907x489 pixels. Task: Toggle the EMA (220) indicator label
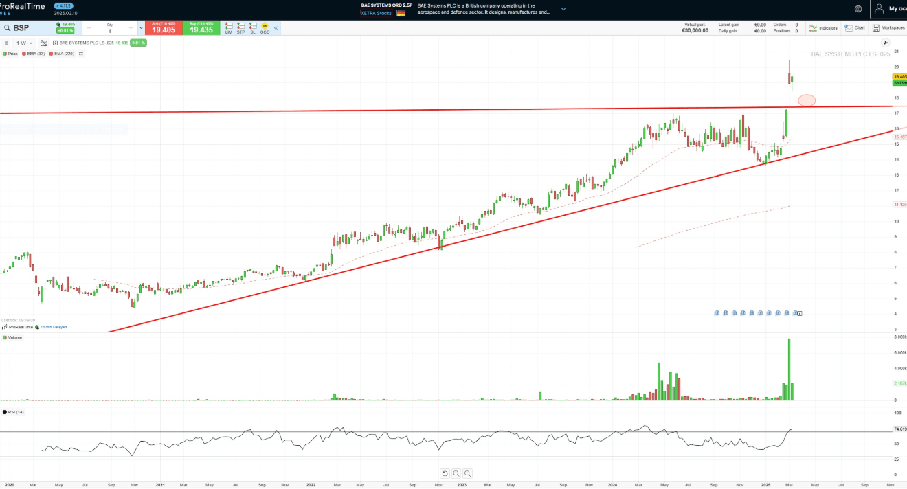click(x=63, y=53)
